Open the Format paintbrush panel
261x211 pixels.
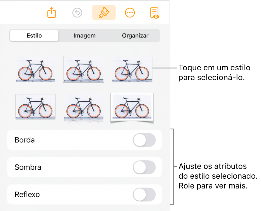coord(104,13)
